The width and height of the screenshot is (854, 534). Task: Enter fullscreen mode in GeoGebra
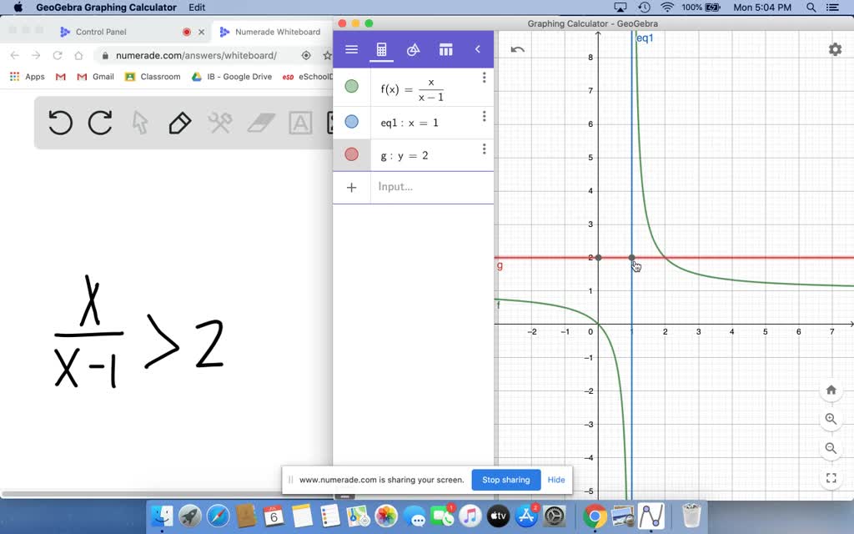pyautogui.click(x=831, y=478)
